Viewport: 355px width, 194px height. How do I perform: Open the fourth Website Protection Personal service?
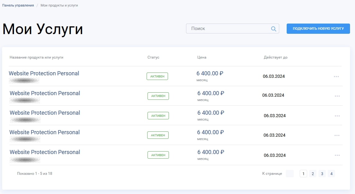pyautogui.click(x=45, y=132)
